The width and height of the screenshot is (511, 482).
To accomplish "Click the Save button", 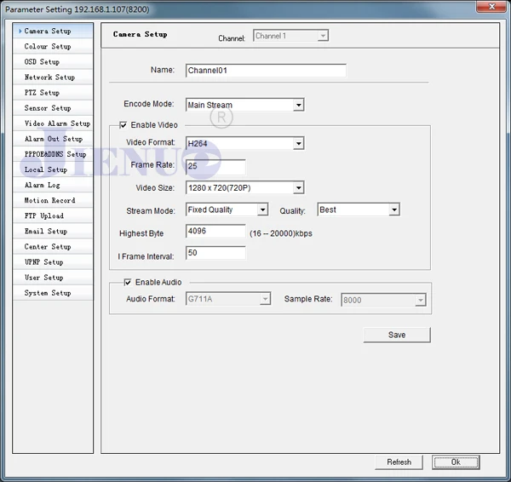I will tap(397, 335).
